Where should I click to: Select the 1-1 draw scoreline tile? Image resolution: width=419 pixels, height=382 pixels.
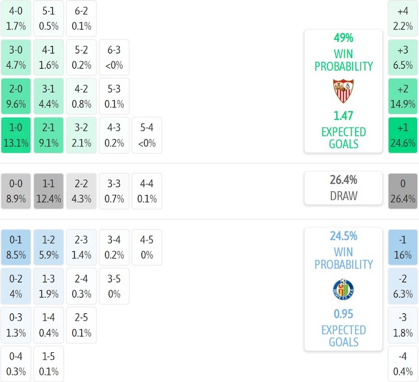tap(49, 191)
